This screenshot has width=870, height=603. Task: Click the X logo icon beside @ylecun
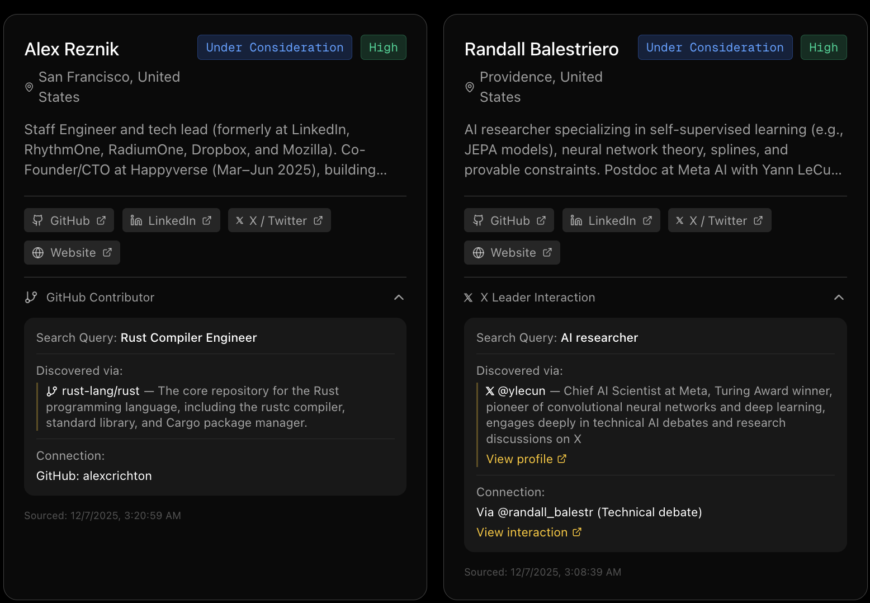(490, 391)
